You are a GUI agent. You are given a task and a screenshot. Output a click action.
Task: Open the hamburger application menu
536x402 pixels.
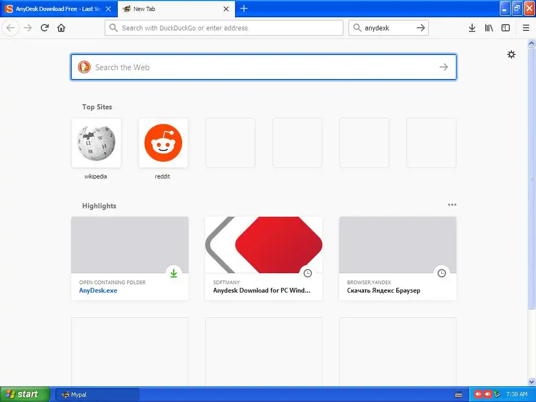pyautogui.click(x=526, y=28)
